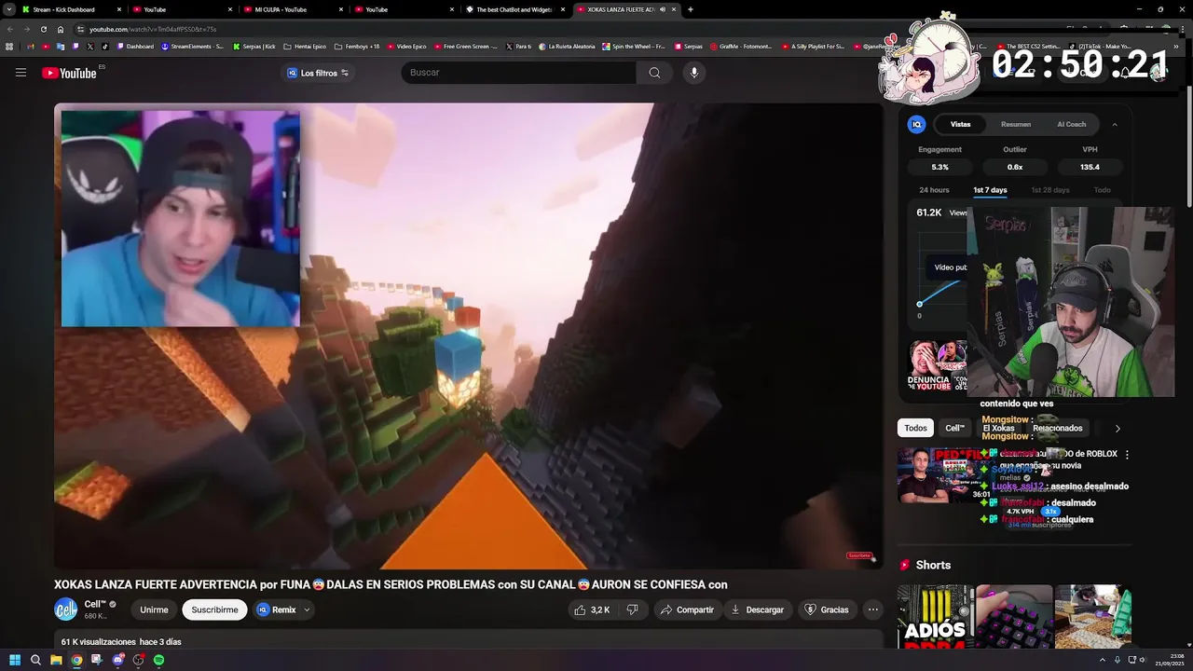1193x671 pixels.
Task: Click the in-video subscribe watermark
Action: click(x=859, y=555)
